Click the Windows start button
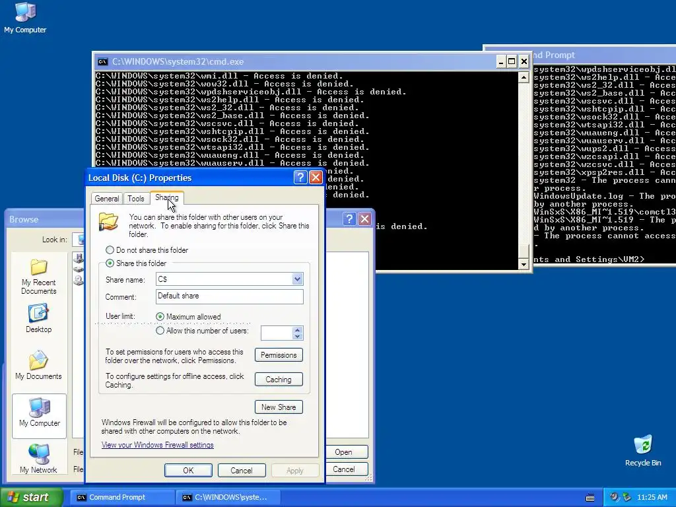 32,497
